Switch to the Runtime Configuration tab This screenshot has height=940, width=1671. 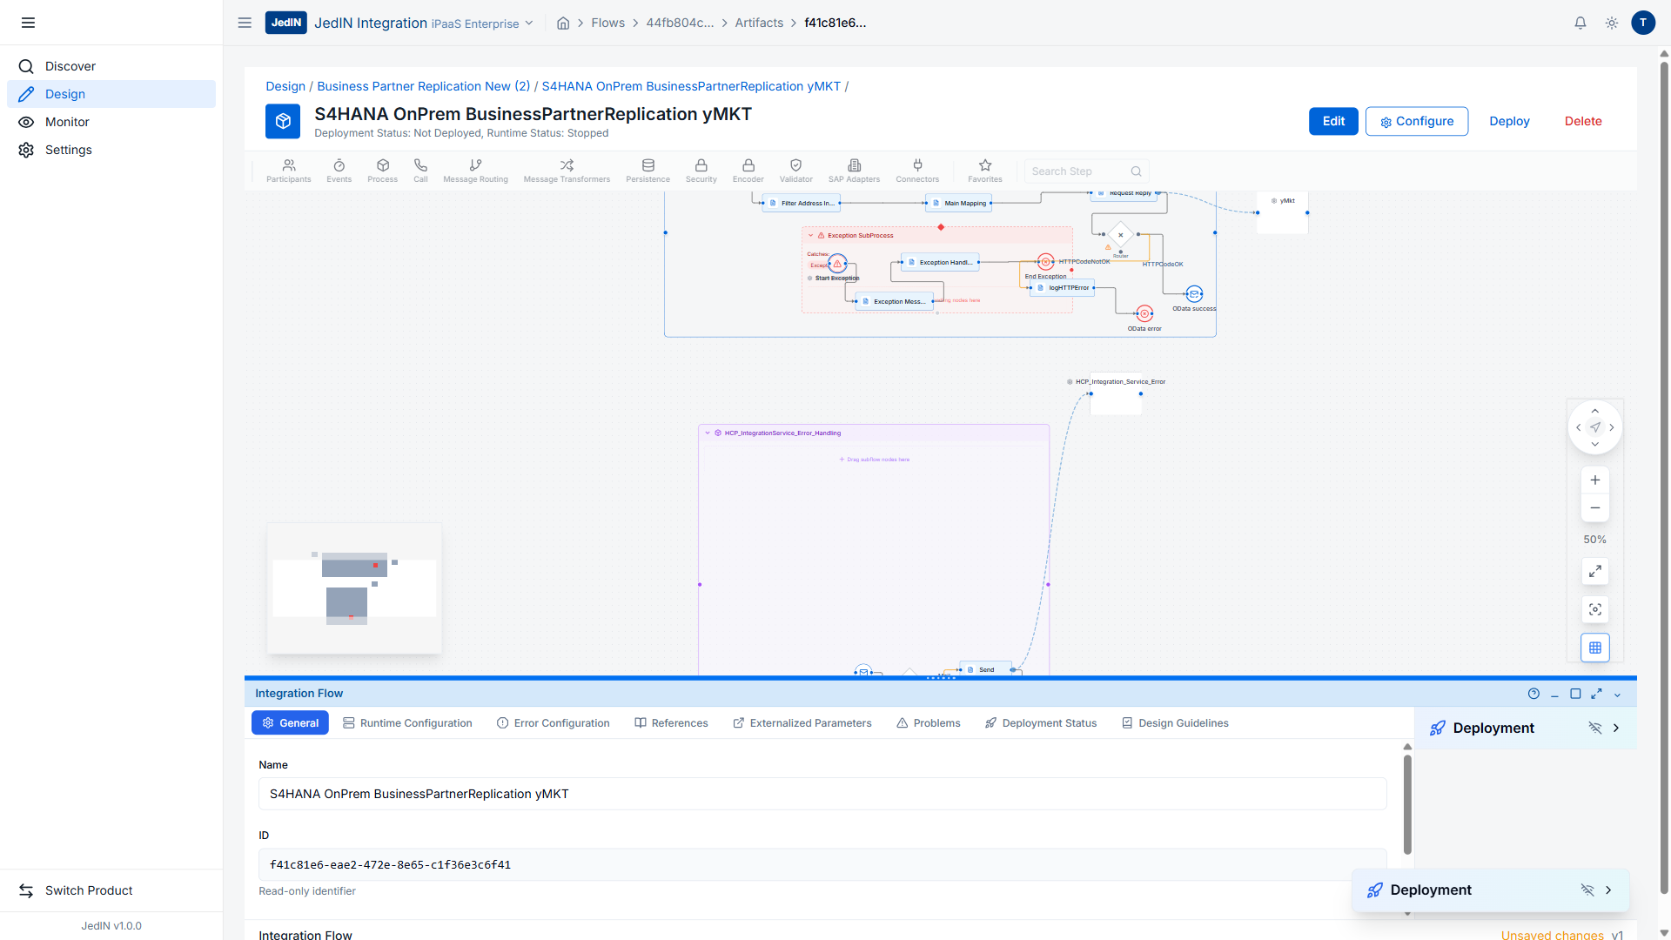pos(407,723)
